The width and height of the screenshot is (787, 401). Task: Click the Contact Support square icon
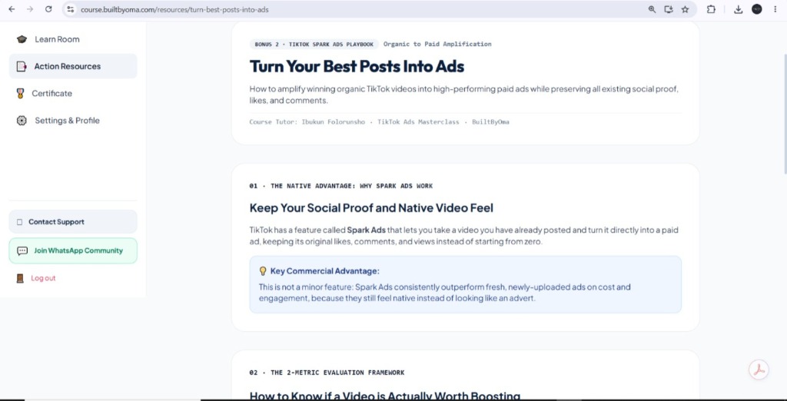click(19, 222)
